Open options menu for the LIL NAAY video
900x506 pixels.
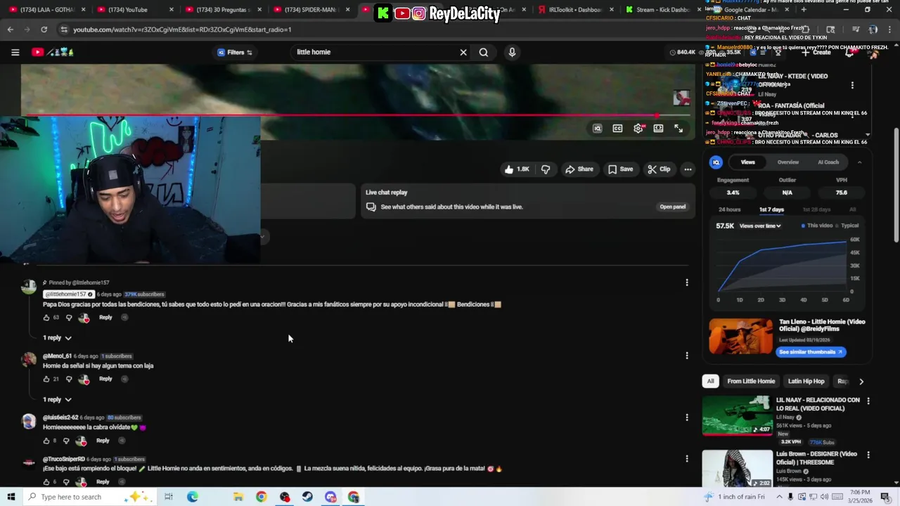click(x=868, y=401)
